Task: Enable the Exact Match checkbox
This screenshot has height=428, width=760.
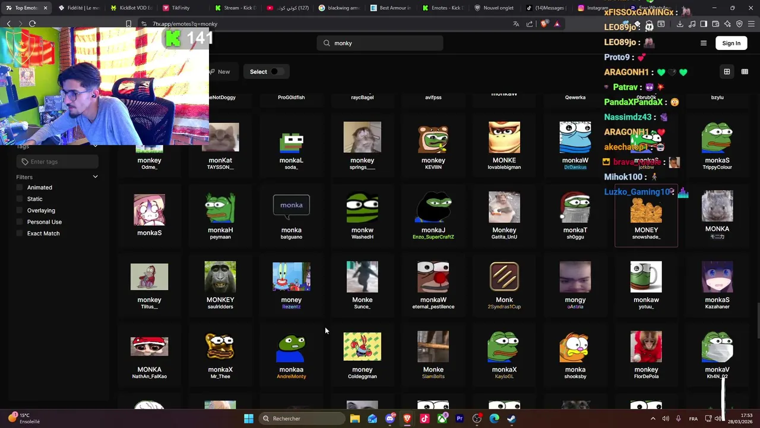Action: coord(20,234)
